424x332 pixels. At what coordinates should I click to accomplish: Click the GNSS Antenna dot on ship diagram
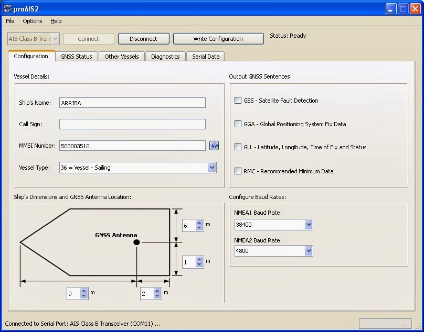coord(136,242)
